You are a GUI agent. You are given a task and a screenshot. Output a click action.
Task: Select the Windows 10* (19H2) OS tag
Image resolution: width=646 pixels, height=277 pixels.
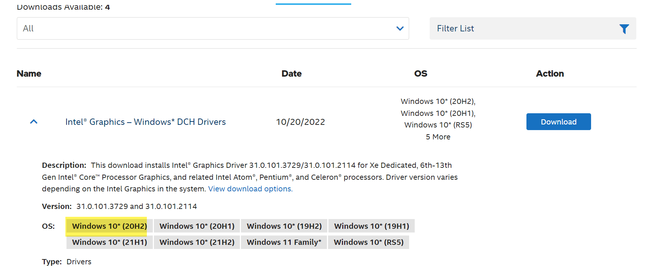point(284,226)
